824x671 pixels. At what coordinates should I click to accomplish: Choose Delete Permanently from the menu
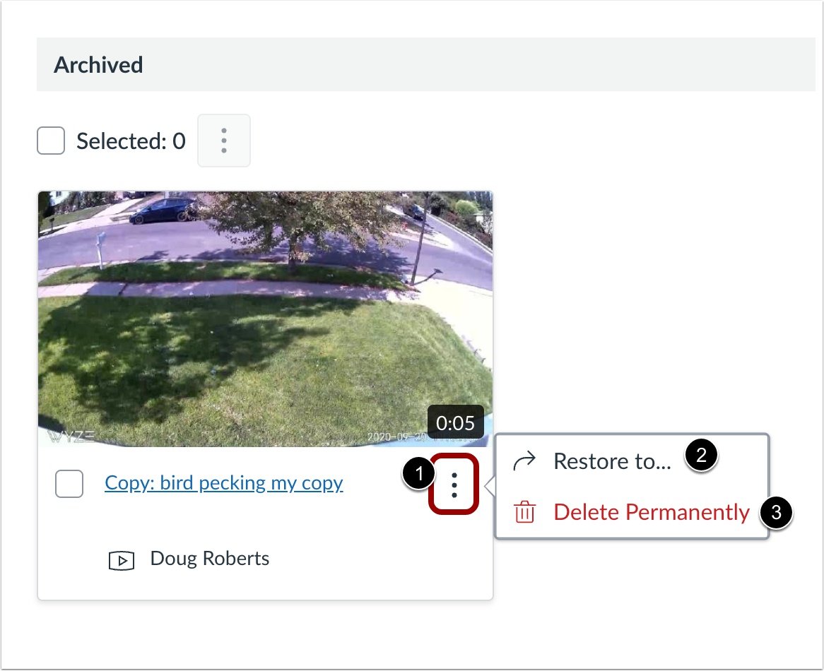point(652,512)
